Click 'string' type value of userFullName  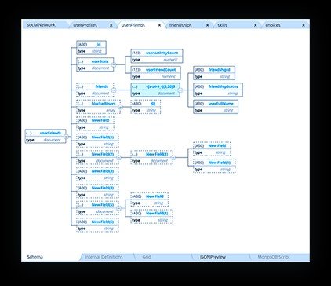pyautogui.click(x=228, y=111)
